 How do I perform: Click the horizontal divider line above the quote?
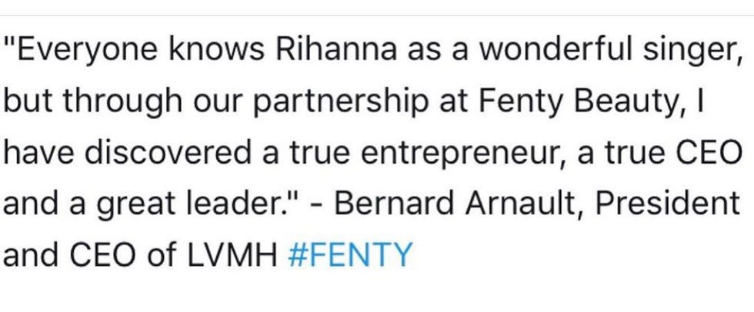click(377, 16)
